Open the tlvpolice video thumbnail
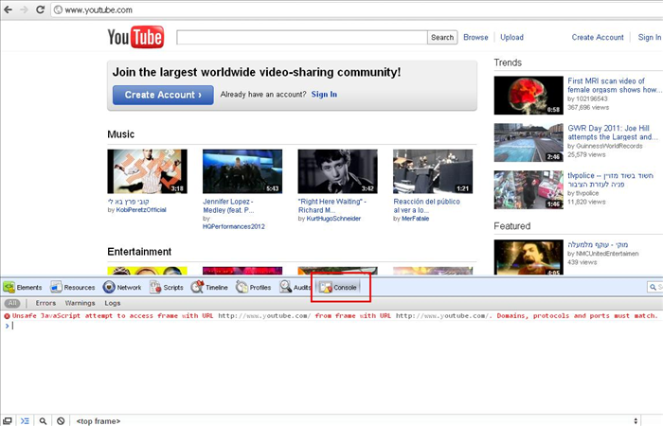Viewport: 663px width, 426px height. pyautogui.click(x=529, y=189)
